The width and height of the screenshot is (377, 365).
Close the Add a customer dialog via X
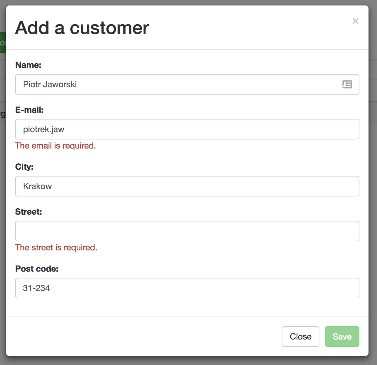point(355,21)
